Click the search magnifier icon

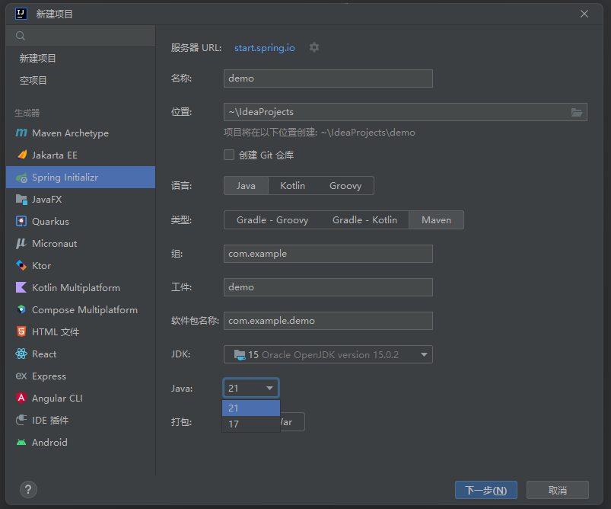pos(21,37)
